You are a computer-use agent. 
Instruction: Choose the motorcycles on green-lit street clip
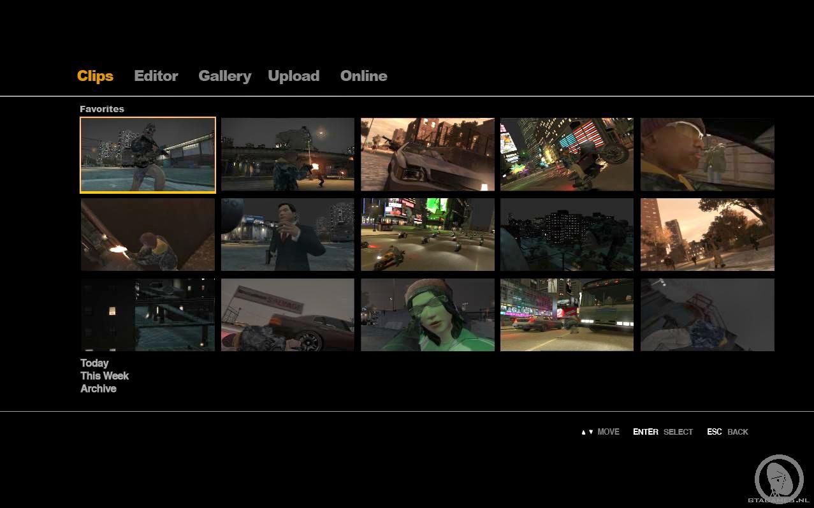(x=428, y=235)
